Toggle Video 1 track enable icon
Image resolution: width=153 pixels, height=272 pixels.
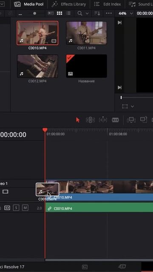(x=6, y=192)
